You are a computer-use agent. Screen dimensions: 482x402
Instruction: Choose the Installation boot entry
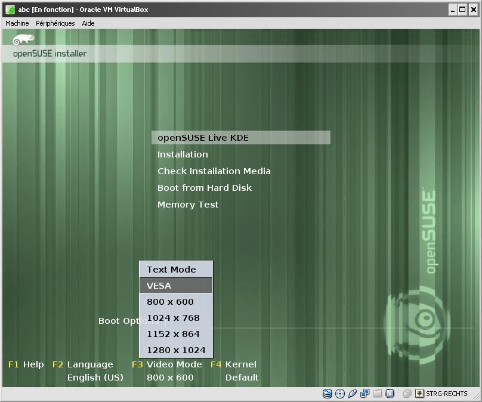tap(183, 154)
